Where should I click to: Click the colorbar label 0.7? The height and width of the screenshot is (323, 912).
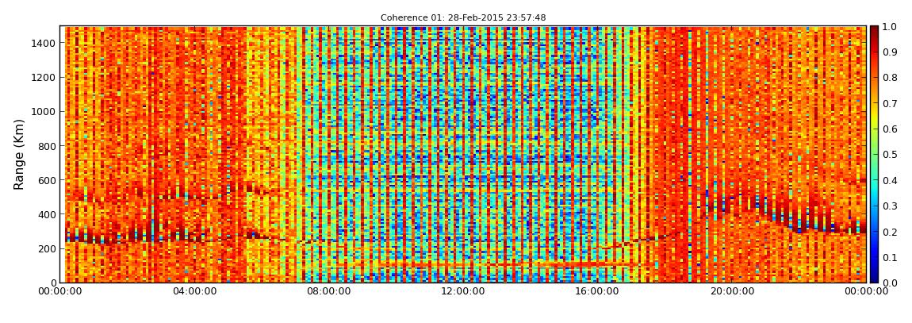890,104
